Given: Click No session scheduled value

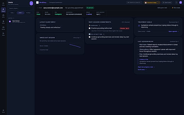Looking at the screenshot, I should [74, 14].
